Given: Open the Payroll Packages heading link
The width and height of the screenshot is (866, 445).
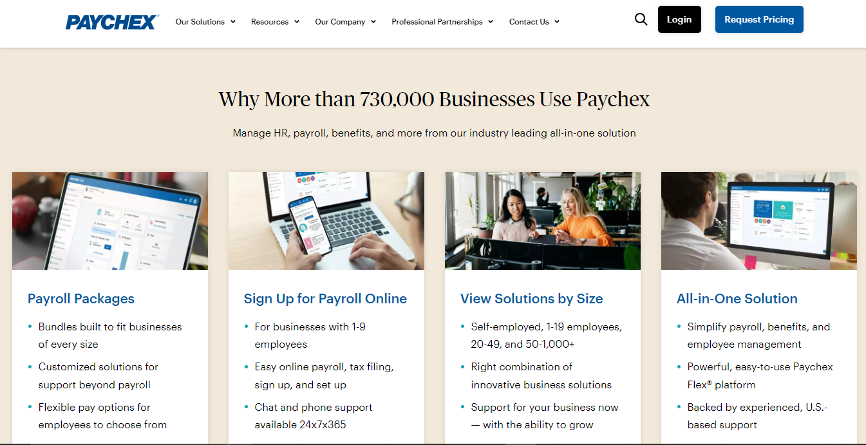Looking at the screenshot, I should coord(81,299).
